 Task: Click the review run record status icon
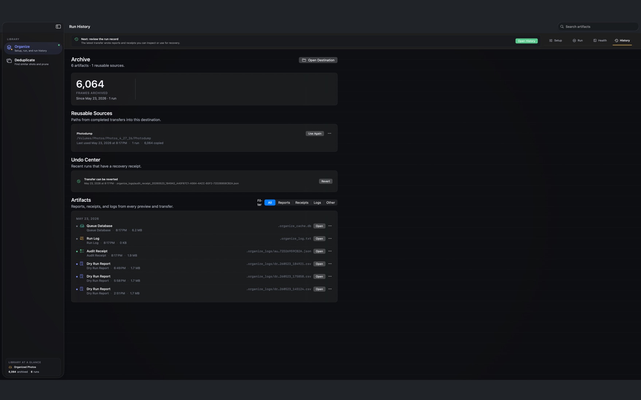[76, 39]
